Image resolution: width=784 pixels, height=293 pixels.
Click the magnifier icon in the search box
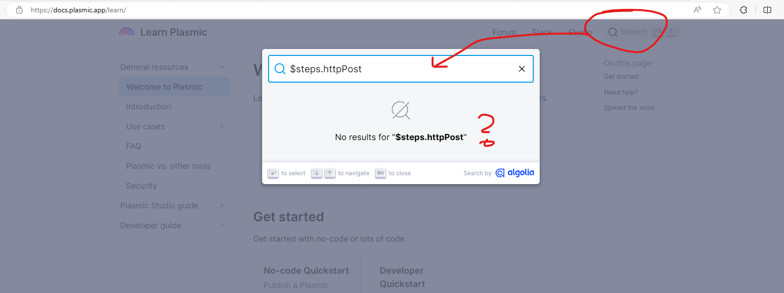280,69
